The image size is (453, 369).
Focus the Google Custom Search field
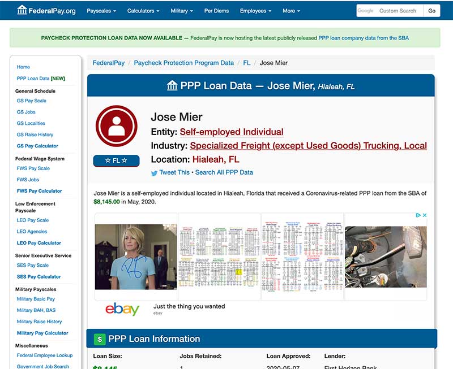coord(390,11)
